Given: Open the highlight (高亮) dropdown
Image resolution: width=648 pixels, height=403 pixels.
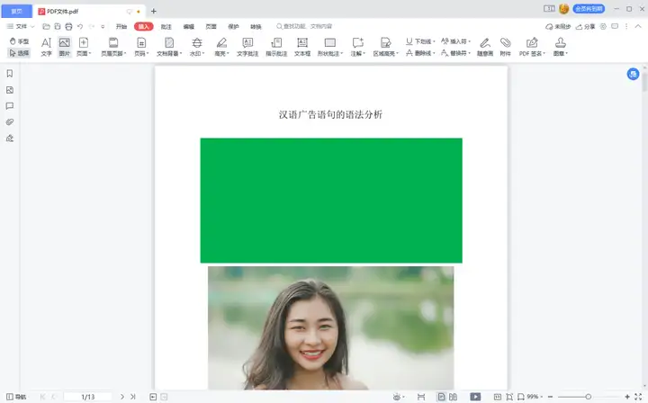Looking at the screenshot, I should pos(222,47).
